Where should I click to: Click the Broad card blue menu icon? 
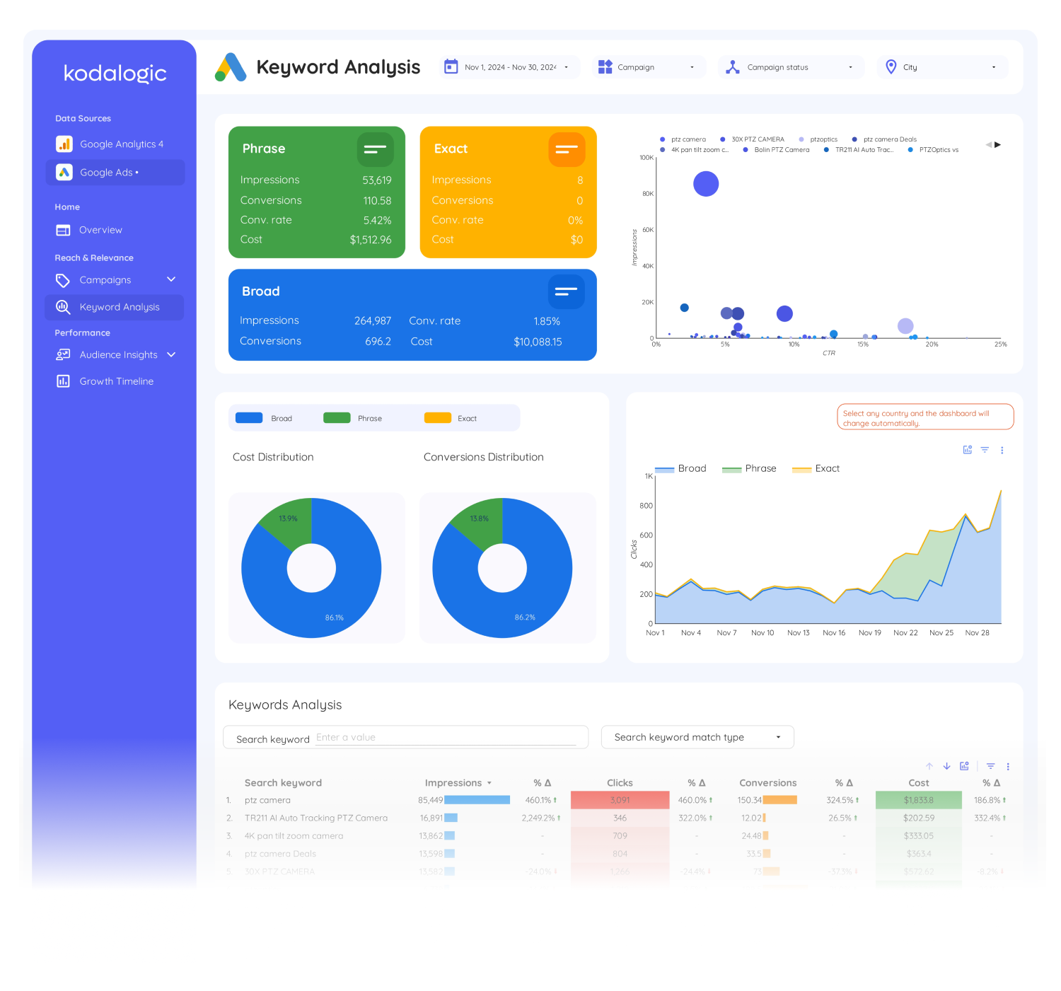[x=566, y=291]
